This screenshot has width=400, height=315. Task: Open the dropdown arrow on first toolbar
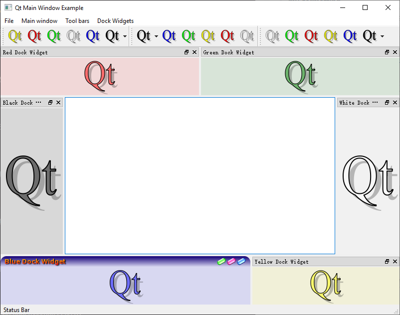124,36
